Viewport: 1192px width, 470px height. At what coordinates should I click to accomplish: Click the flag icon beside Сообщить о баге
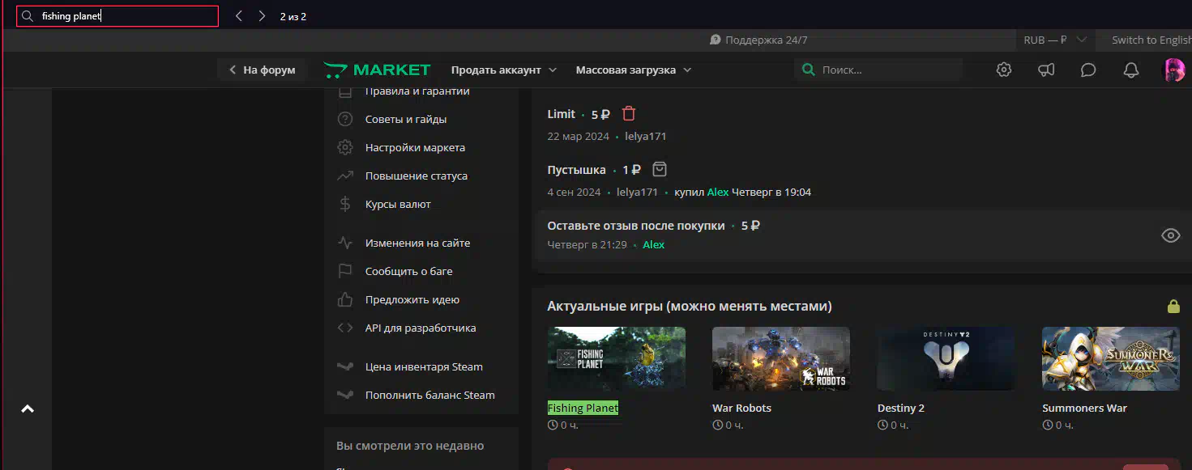345,271
